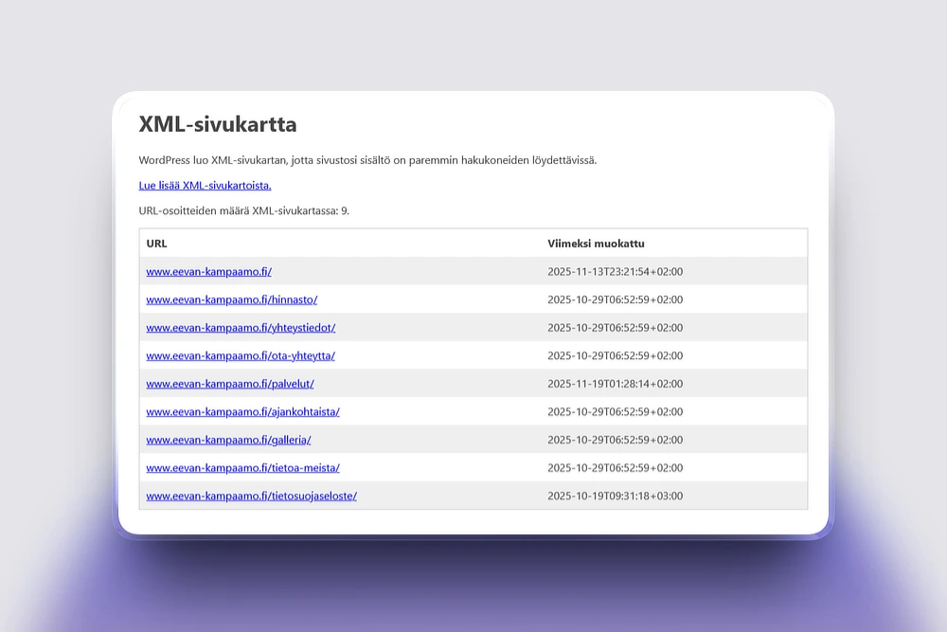Click the modified date in the hinnasto row
Image resolution: width=947 pixels, height=632 pixels.
616,299
